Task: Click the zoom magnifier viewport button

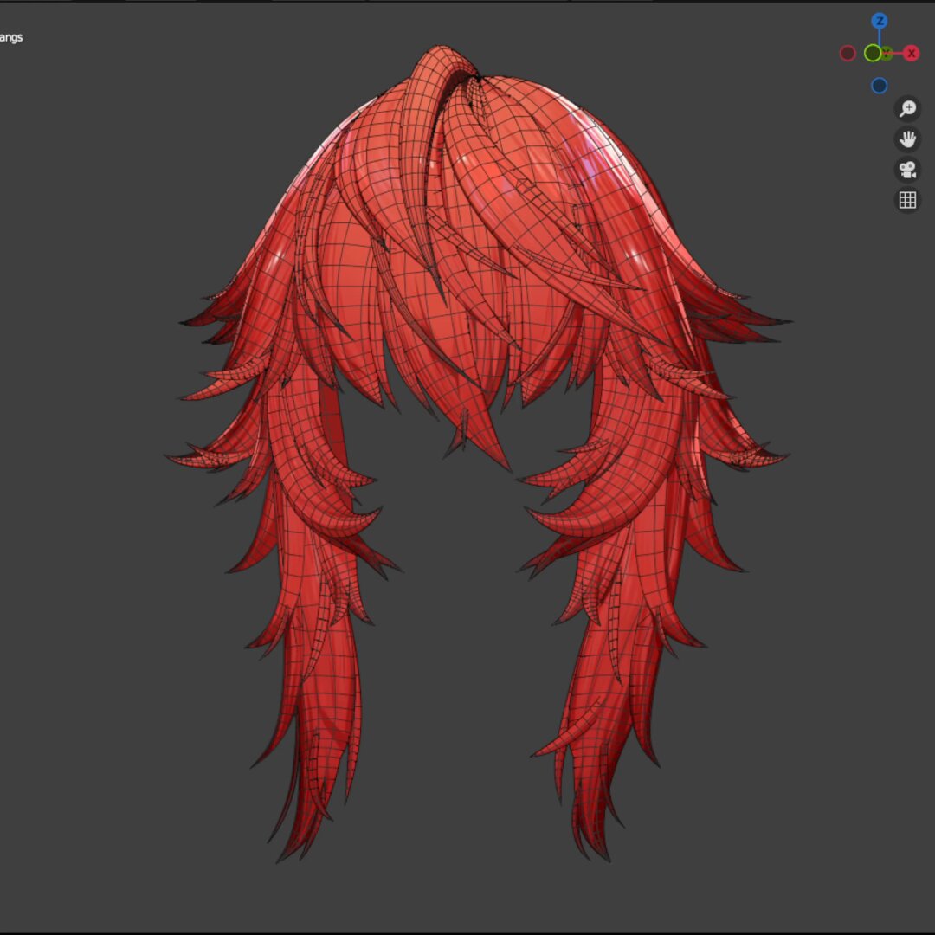Action: point(907,108)
